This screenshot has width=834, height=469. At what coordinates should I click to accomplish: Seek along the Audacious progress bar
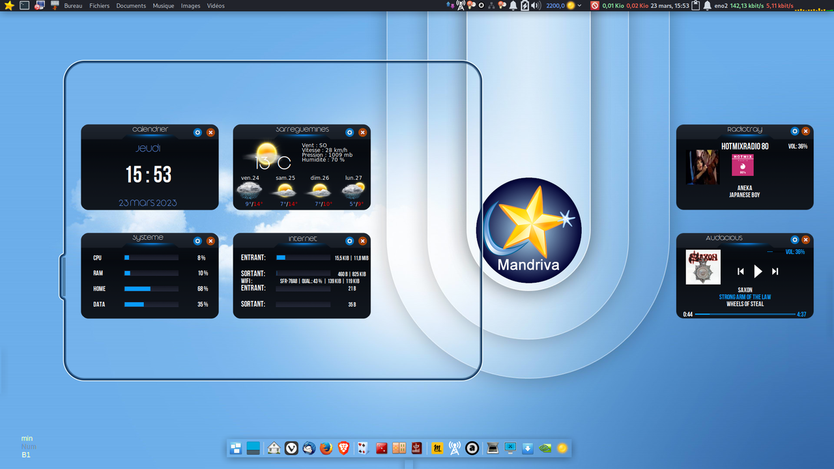pyautogui.click(x=745, y=314)
